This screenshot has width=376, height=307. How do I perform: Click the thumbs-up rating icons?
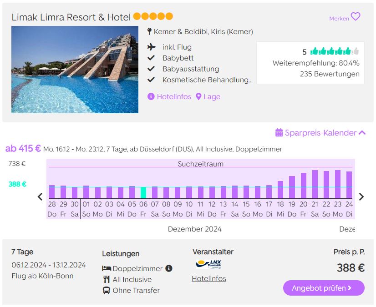tap(335, 51)
